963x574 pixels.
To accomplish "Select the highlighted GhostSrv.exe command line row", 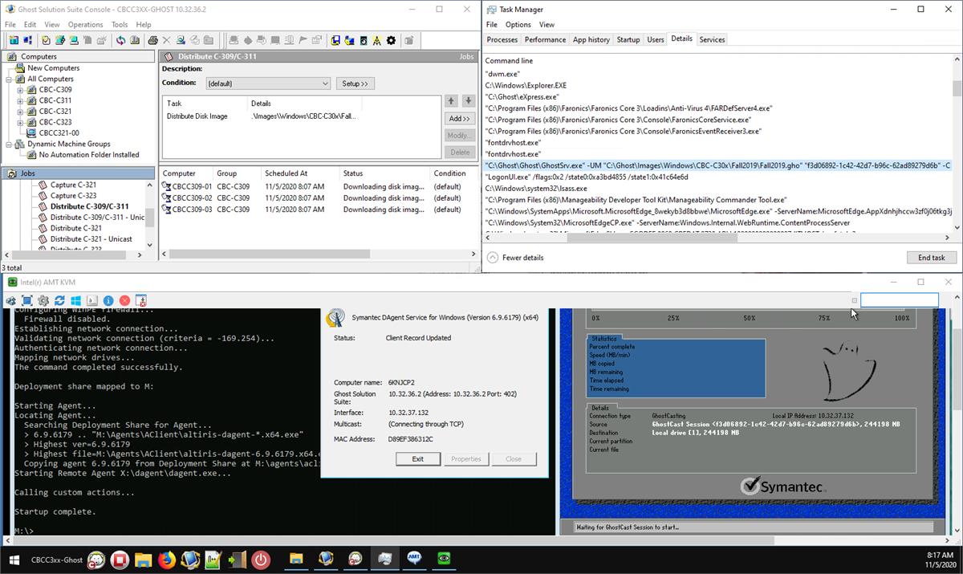I will pos(714,165).
